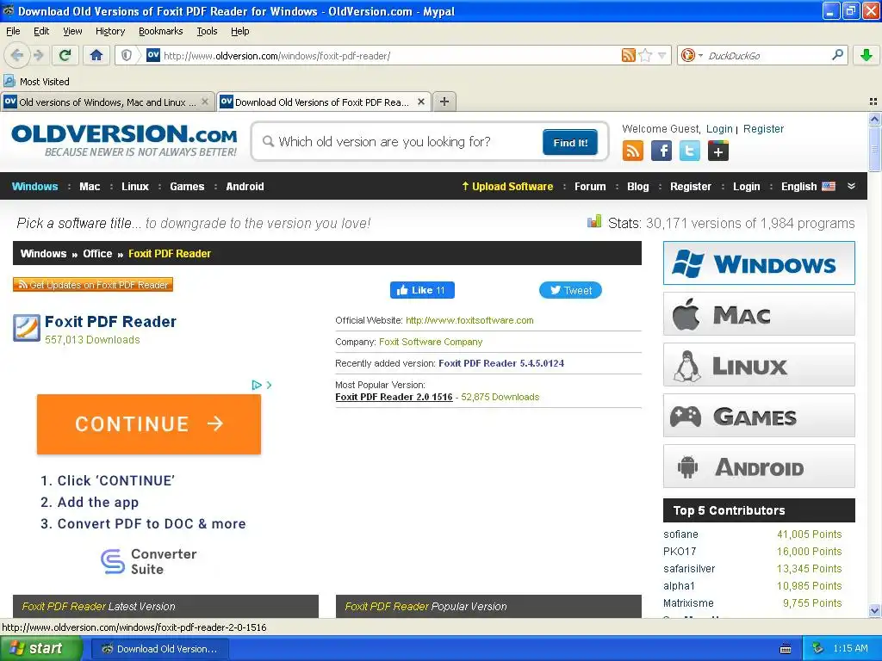Click the Tweet button
This screenshot has width=882, height=661.
coord(570,290)
